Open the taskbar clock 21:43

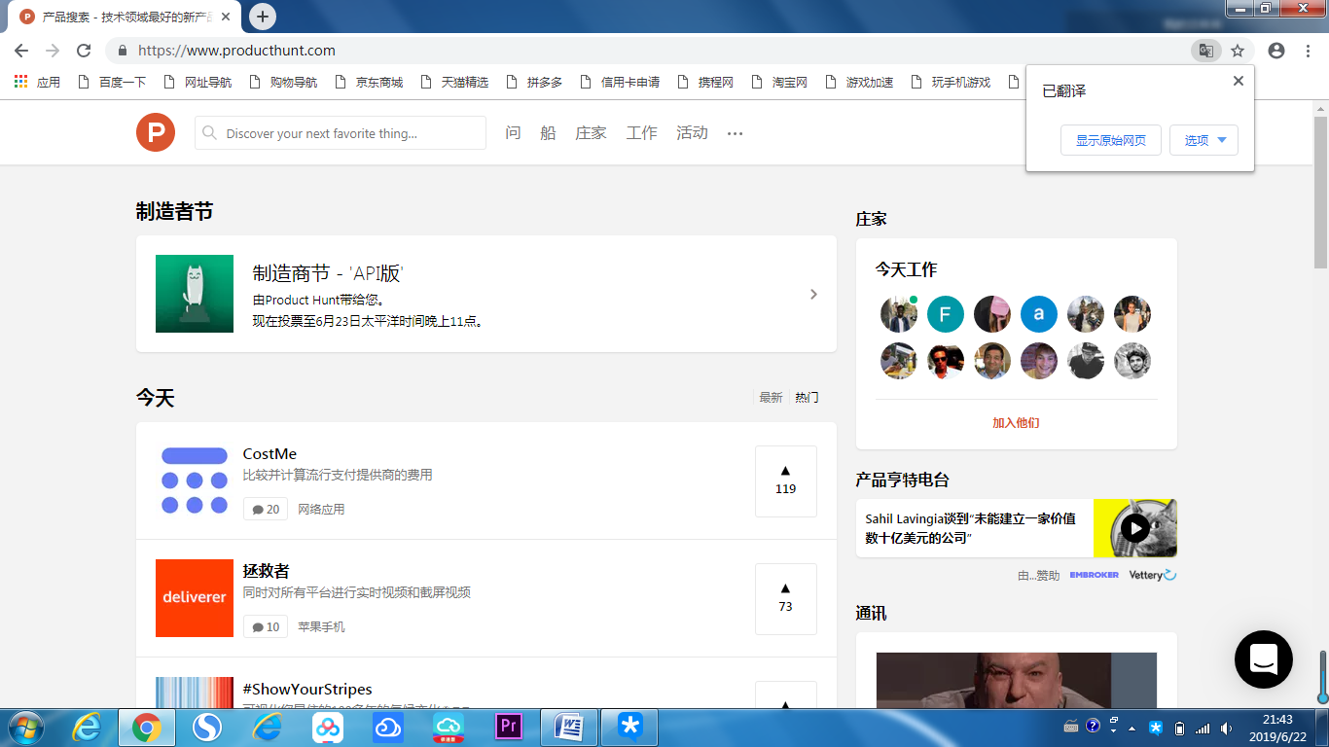tap(1277, 728)
